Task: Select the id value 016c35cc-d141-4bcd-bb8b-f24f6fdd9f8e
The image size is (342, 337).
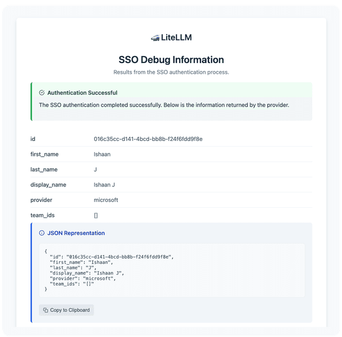Action: 148,139
